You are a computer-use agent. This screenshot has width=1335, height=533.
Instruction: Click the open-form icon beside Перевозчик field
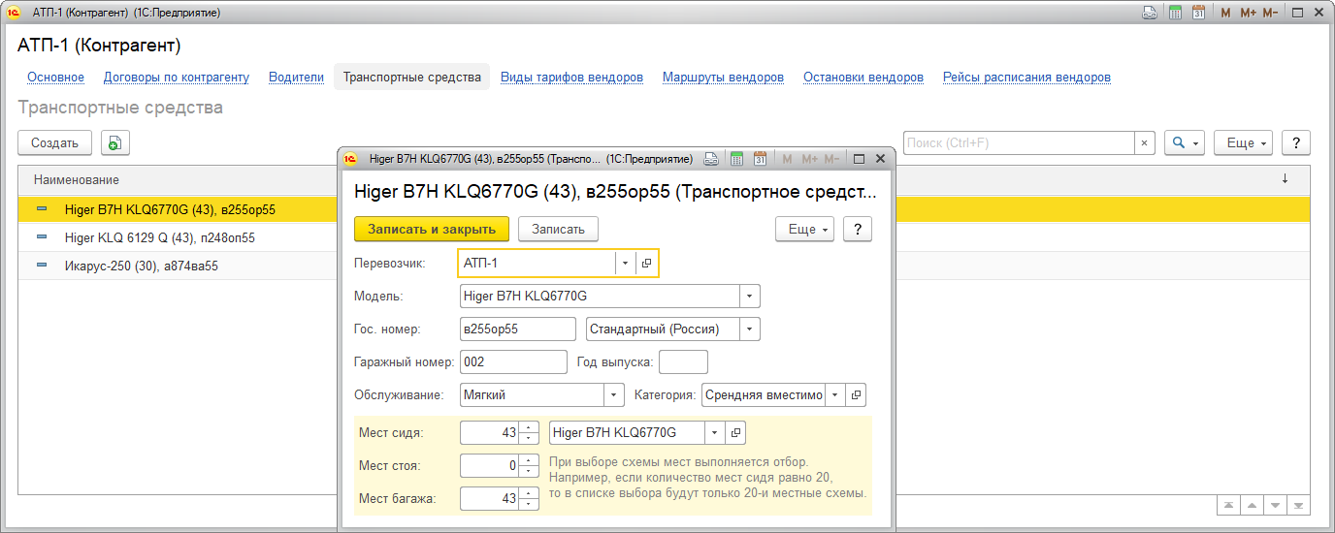[647, 263]
